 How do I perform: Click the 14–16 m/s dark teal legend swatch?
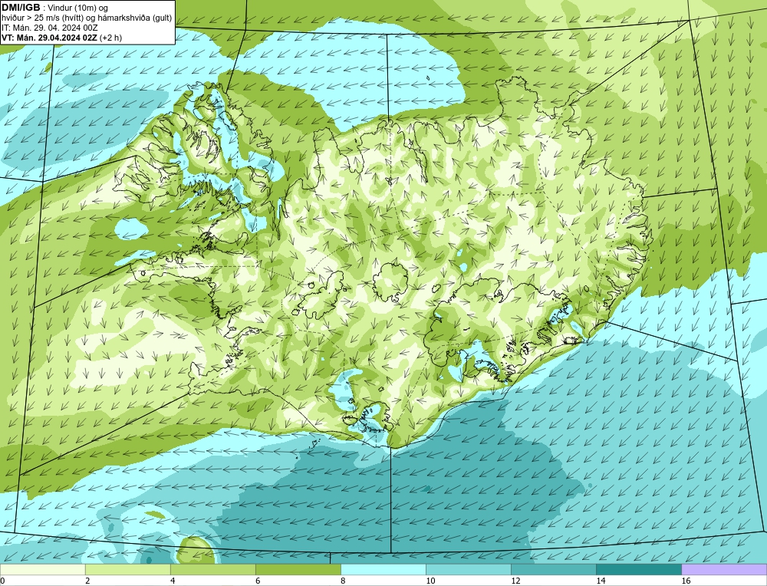pos(638,569)
